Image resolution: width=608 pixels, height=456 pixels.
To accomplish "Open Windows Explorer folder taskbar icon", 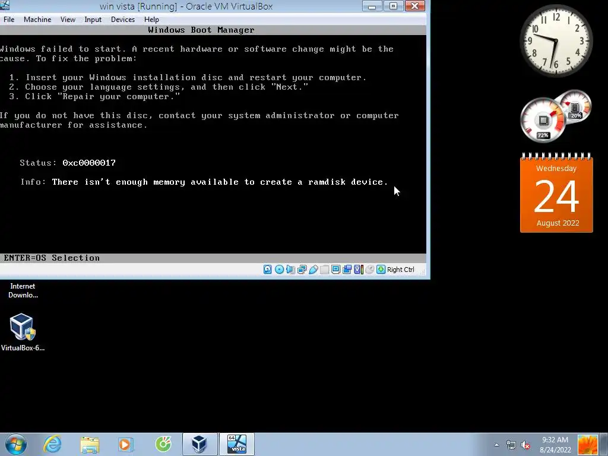I will coord(90,444).
